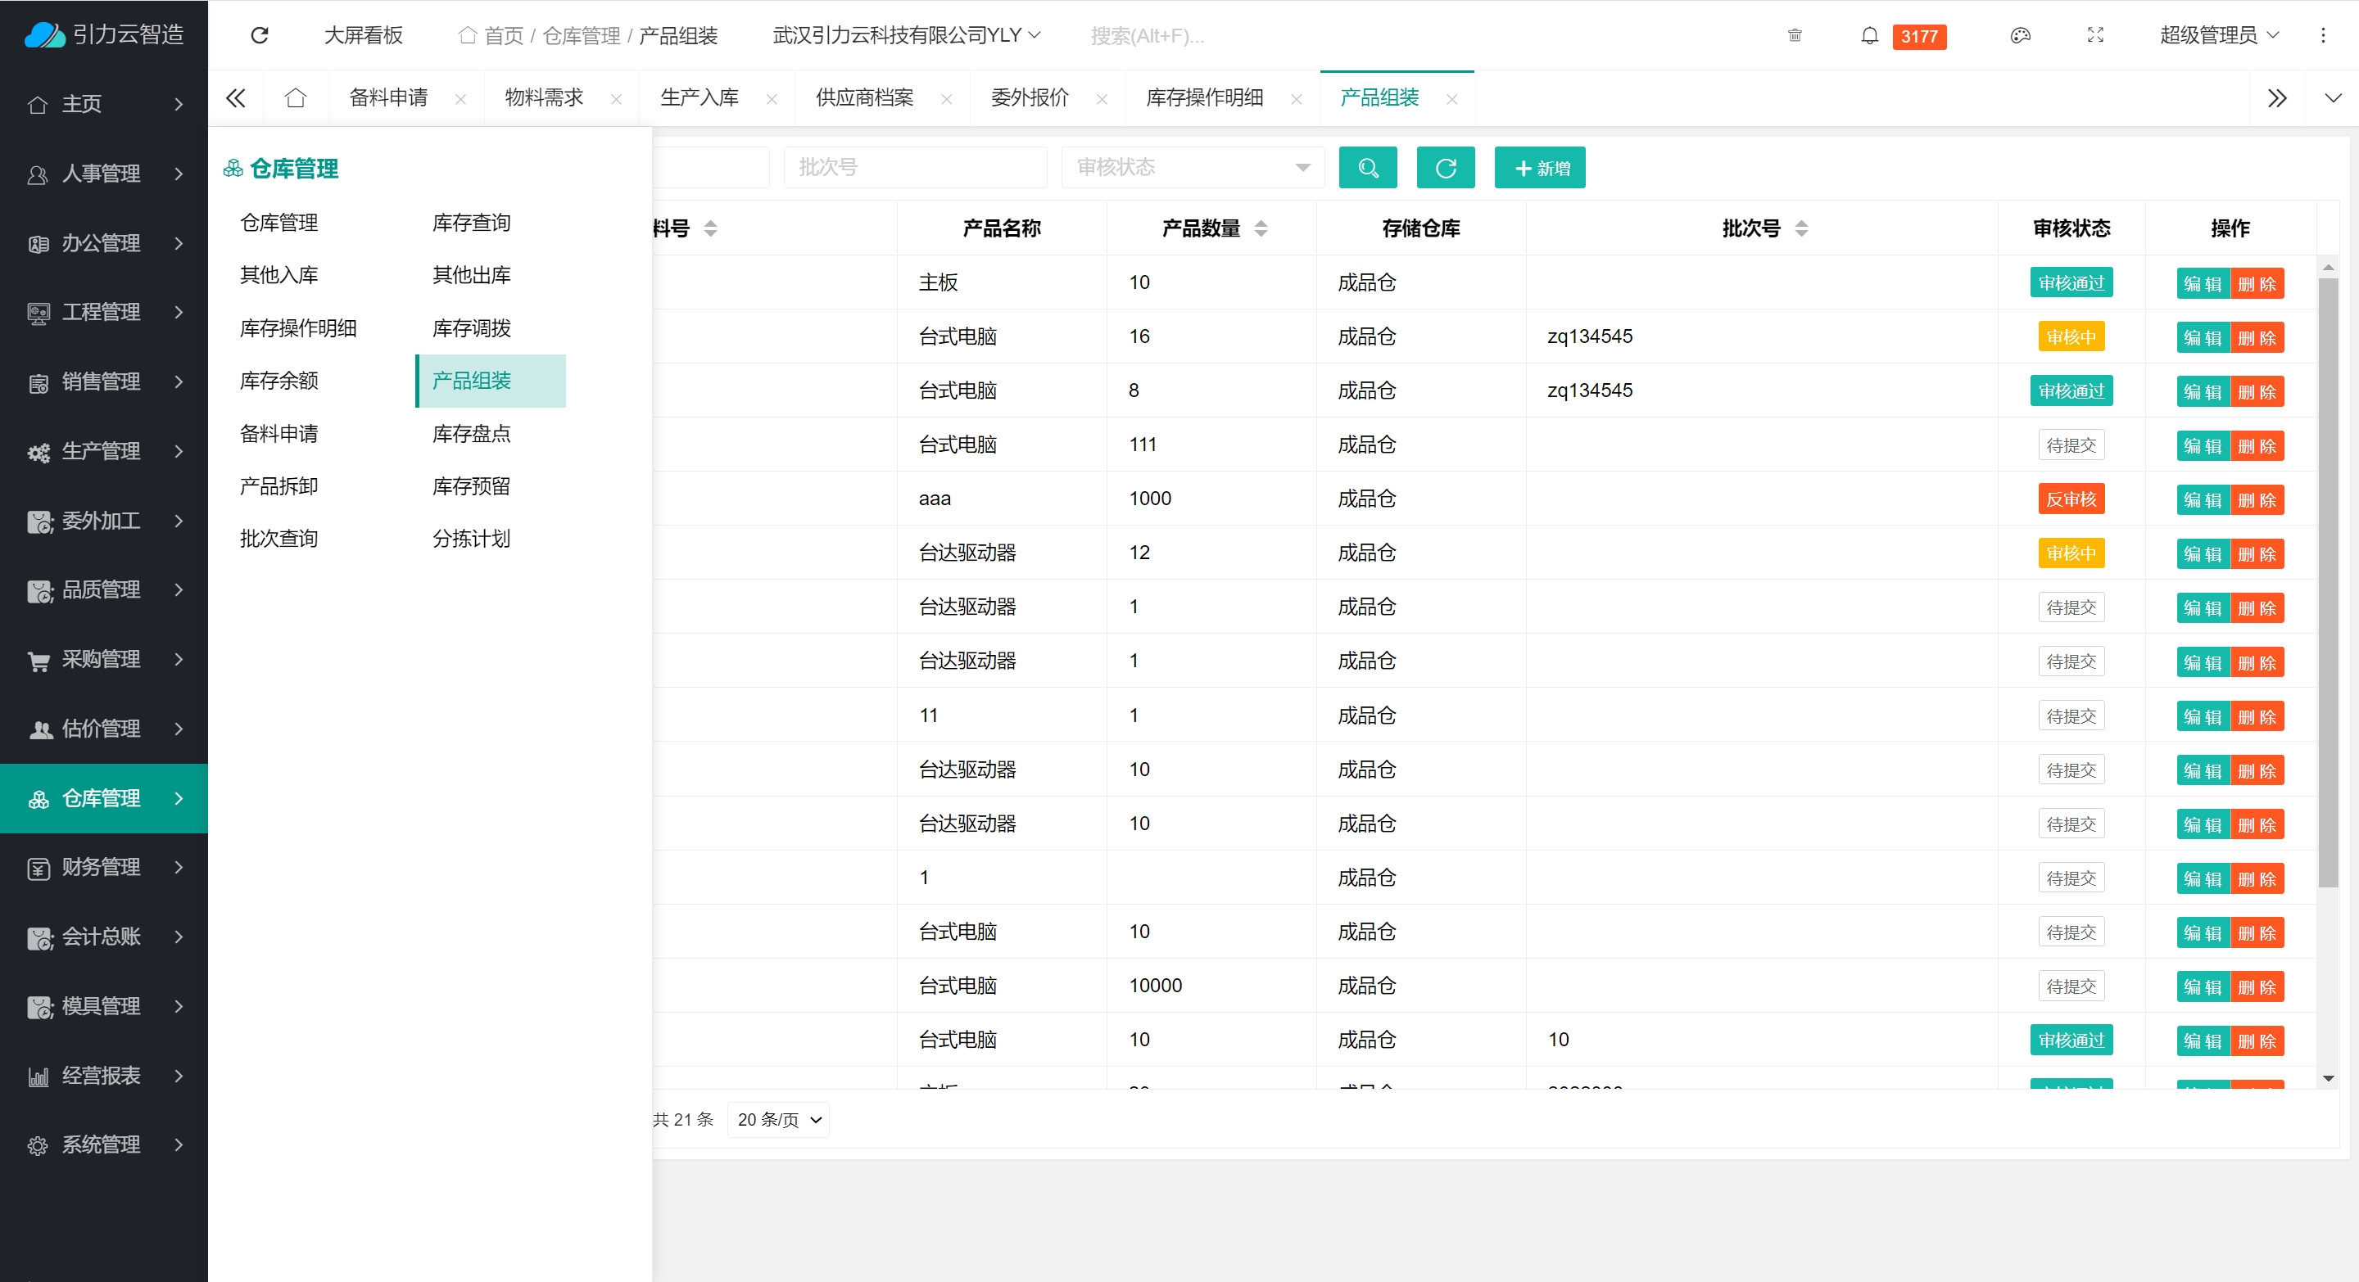The image size is (2359, 1282).
Task: Change page size 20 条/页 dropdown
Action: coord(777,1119)
